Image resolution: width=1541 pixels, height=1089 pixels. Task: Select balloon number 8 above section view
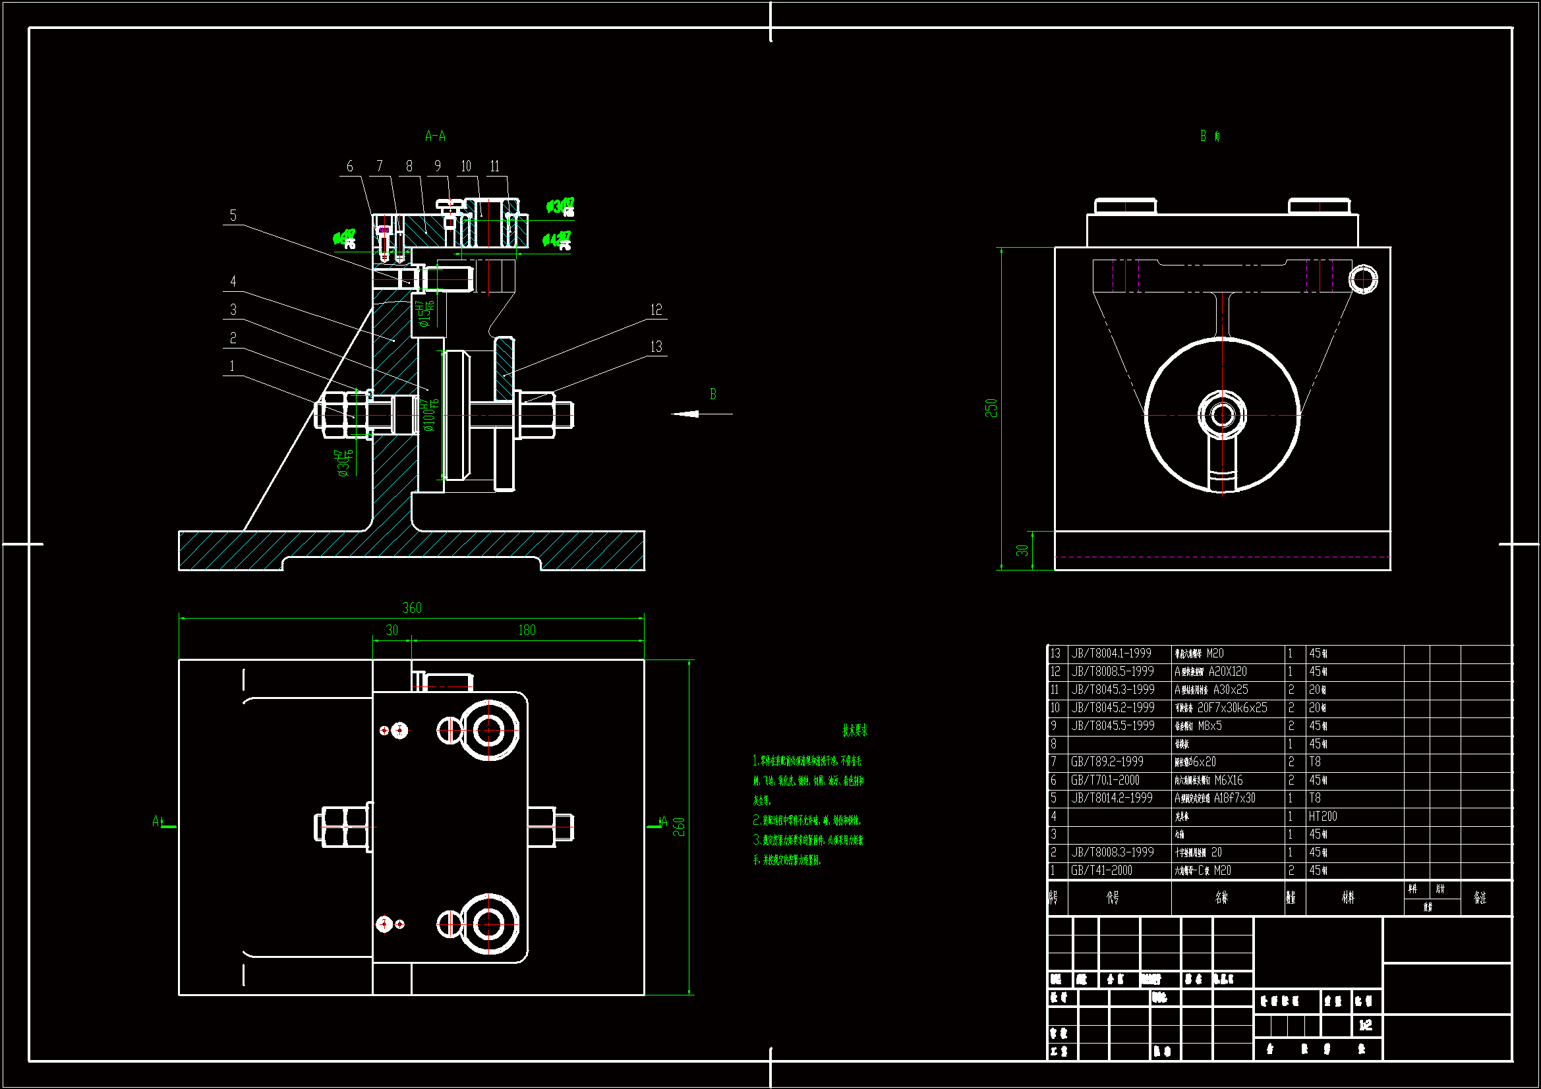[409, 167]
